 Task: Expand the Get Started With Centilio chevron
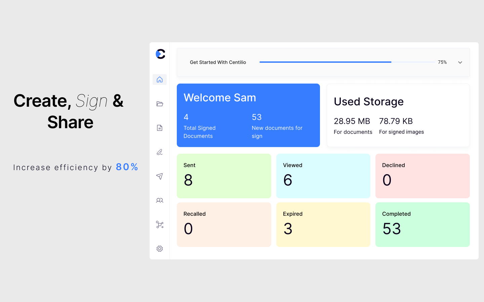pyautogui.click(x=460, y=62)
